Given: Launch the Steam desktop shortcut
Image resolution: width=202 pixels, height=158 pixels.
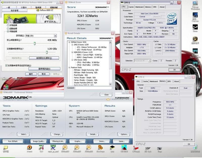Looking at the screenshot, I should [195, 28].
